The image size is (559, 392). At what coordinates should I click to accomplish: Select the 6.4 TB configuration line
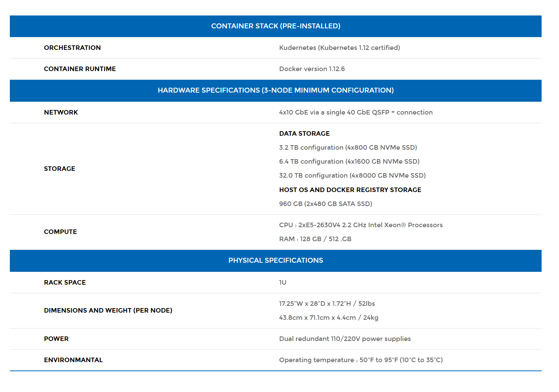tap(349, 161)
